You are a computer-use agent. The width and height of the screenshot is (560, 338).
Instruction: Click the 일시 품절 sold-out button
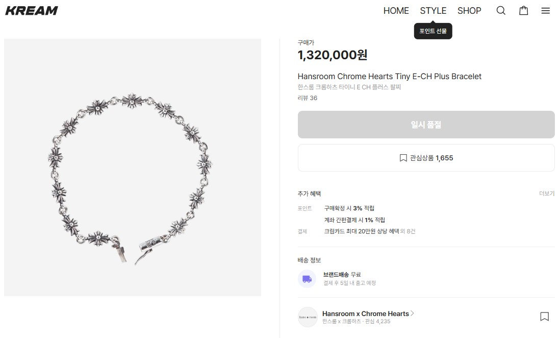pyautogui.click(x=426, y=125)
